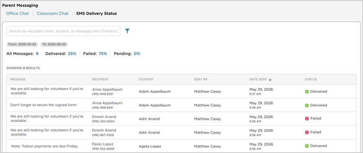Click the To: 2026-06-22 filter chip
Image resolution: width=363 pixels, height=153 pixels.
[54, 44]
